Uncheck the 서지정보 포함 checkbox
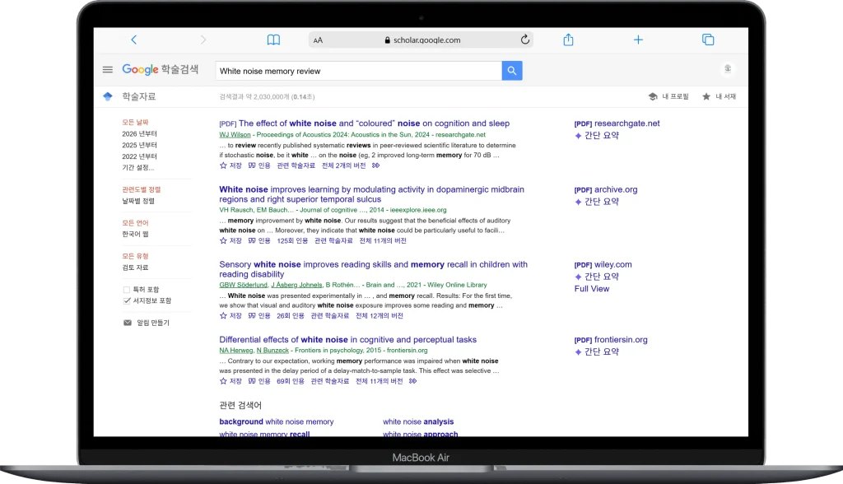 [127, 300]
